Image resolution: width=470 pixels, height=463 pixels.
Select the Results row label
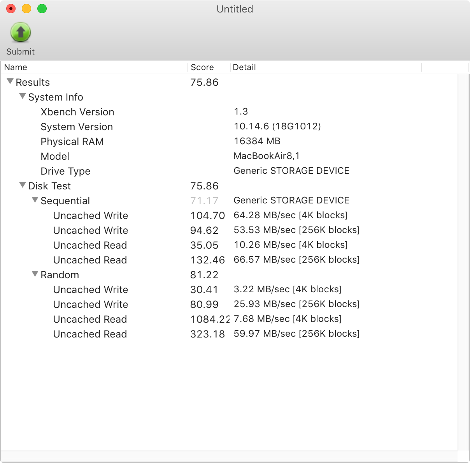[x=33, y=82]
